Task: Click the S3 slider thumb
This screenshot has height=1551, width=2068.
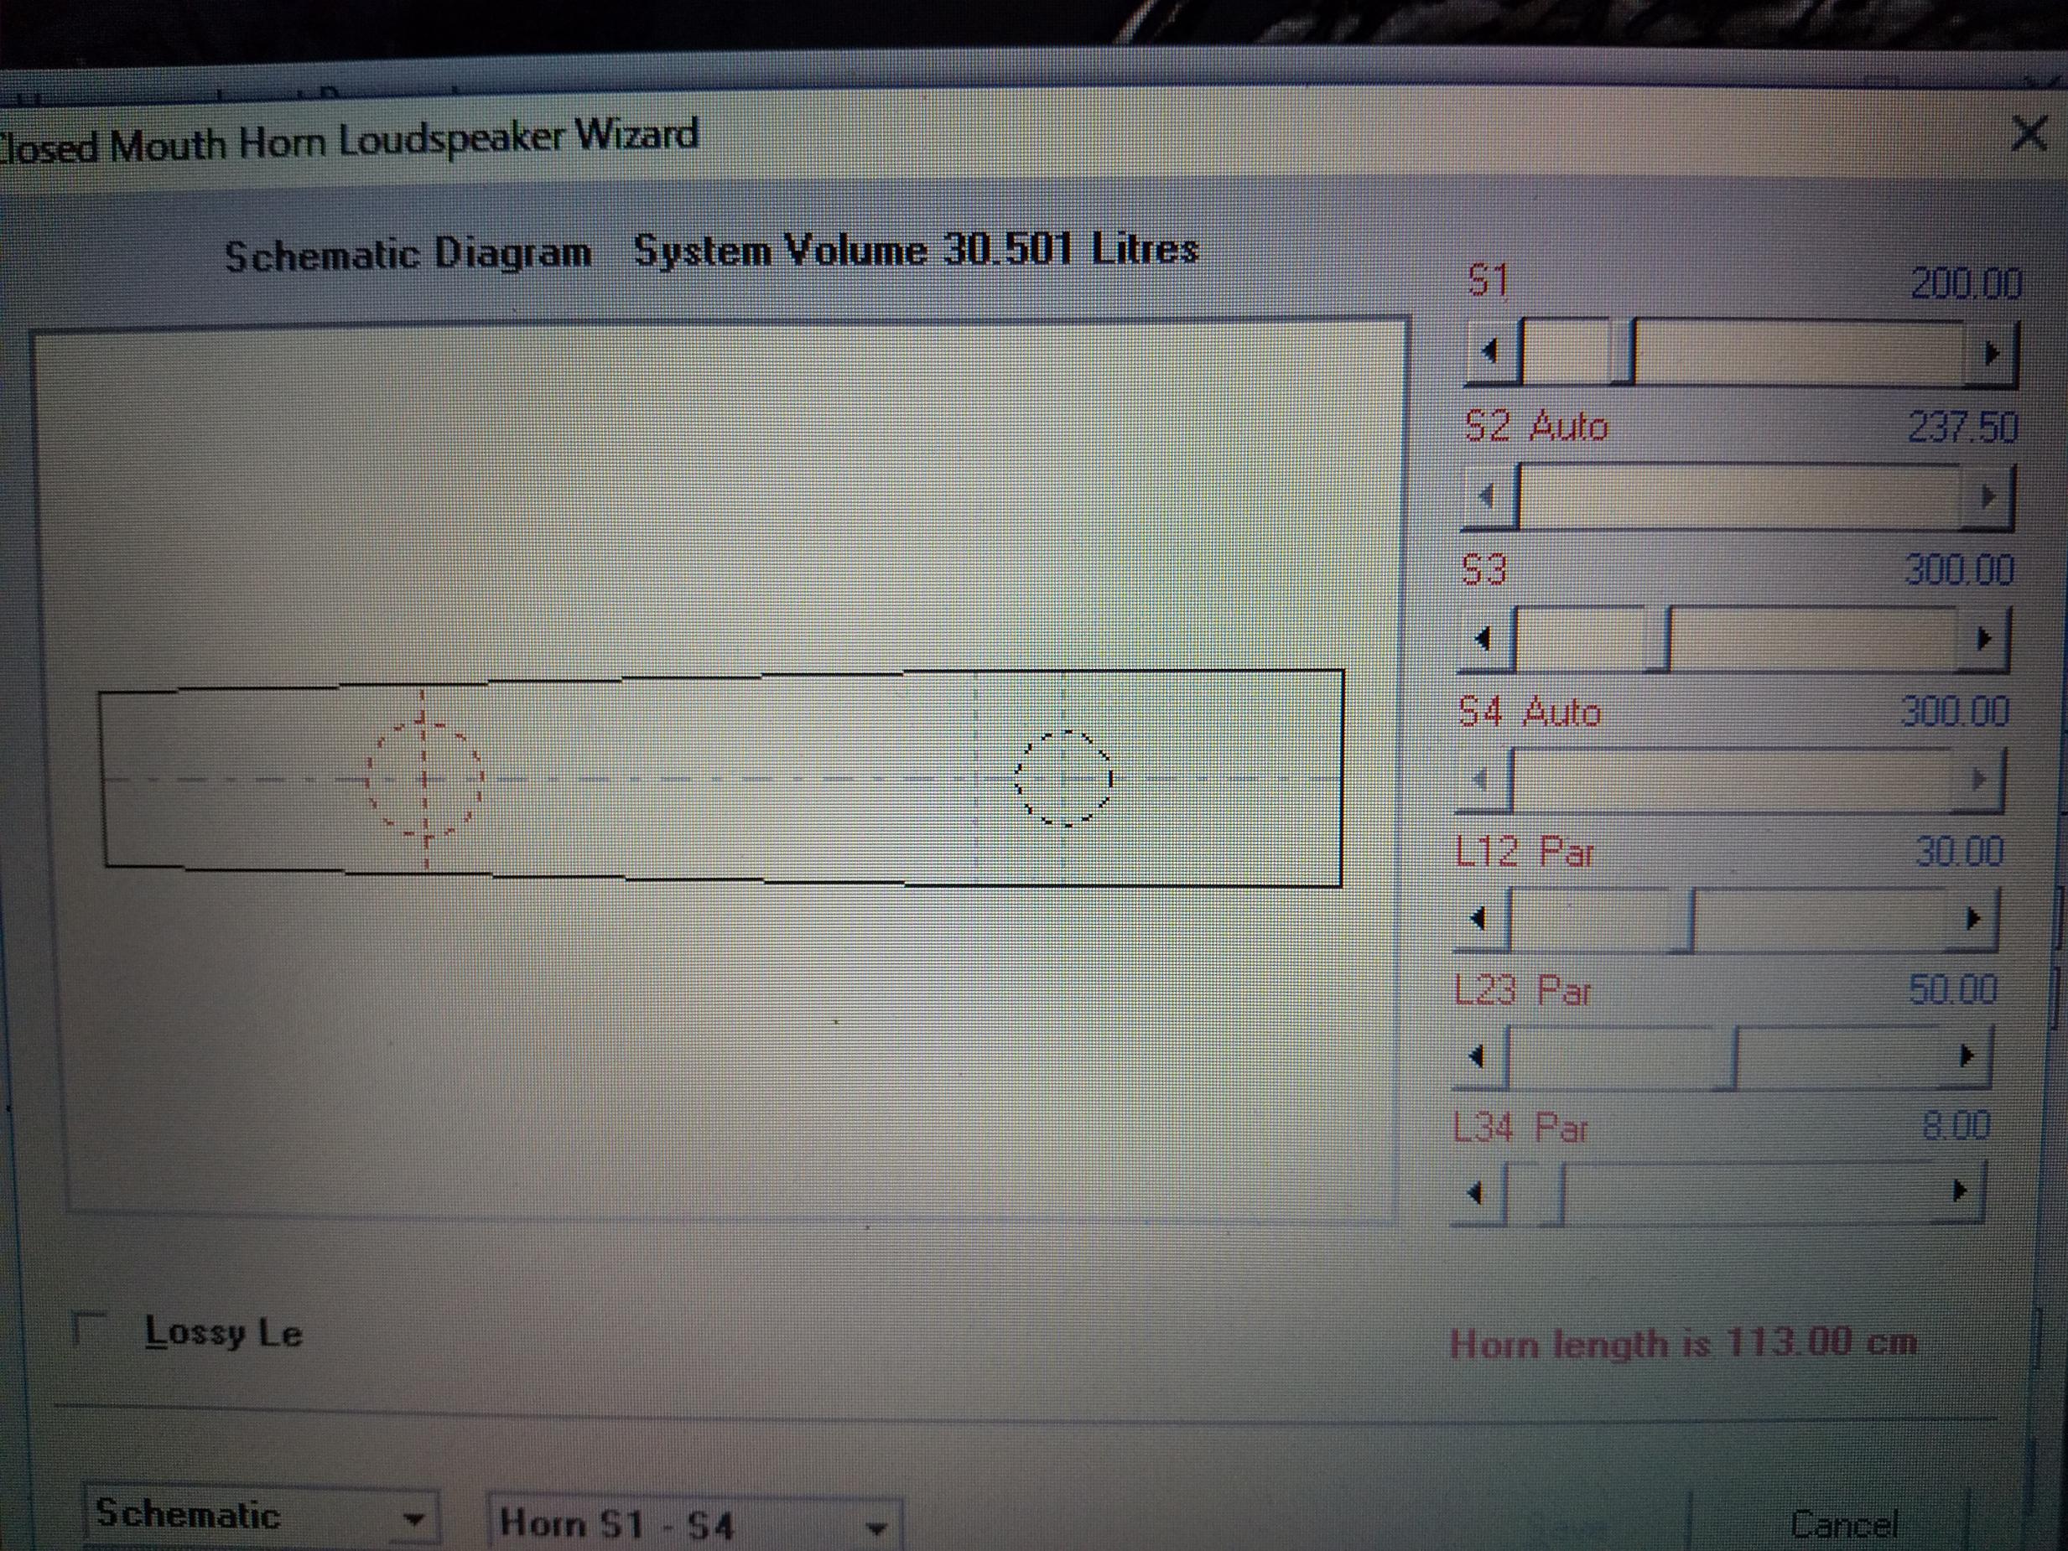Action: 1658,639
